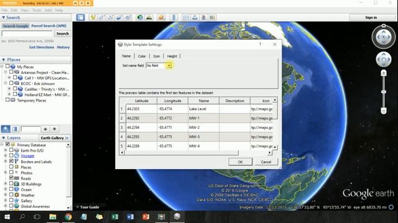Check the Temporary Places checkbox
This screenshot has width=398, height=223.
click(x=7, y=100)
